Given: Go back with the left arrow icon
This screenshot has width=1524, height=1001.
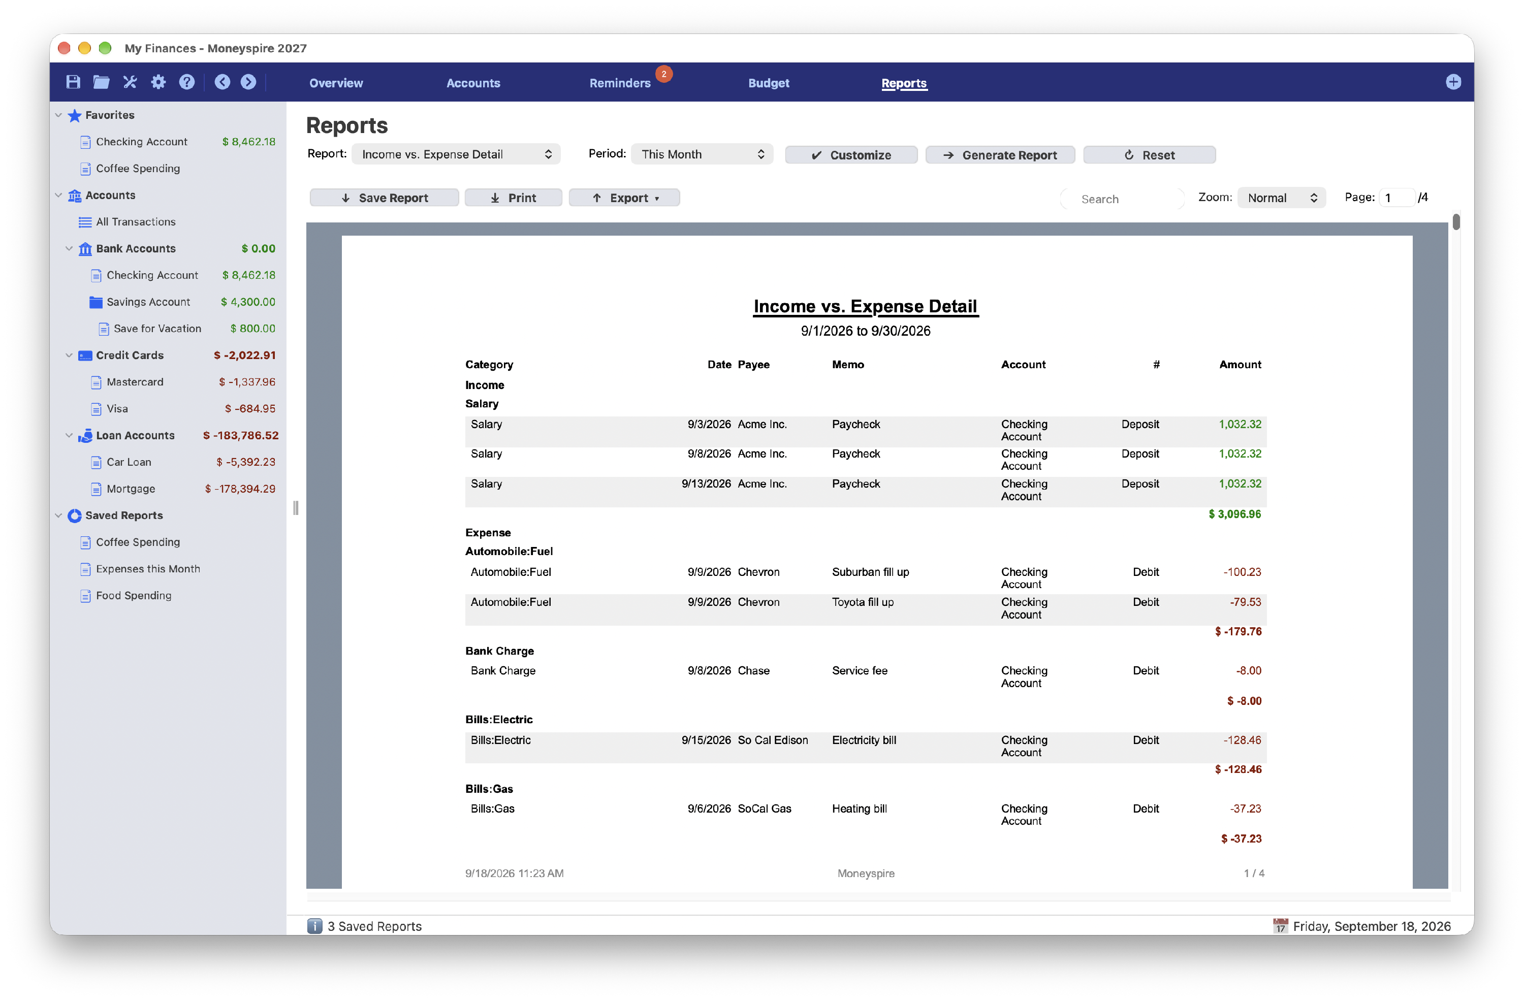Looking at the screenshot, I should pyautogui.click(x=222, y=82).
